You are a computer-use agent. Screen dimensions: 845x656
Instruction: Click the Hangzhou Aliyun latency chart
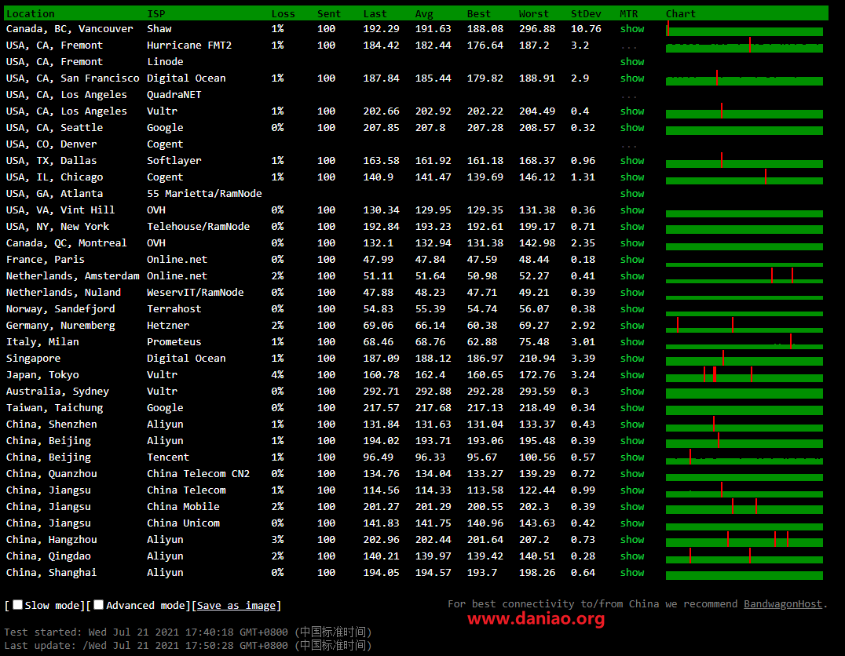click(744, 540)
